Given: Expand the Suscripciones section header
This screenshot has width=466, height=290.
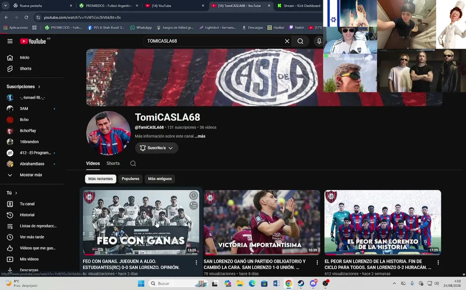Looking at the screenshot, I should [x=23, y=87].
